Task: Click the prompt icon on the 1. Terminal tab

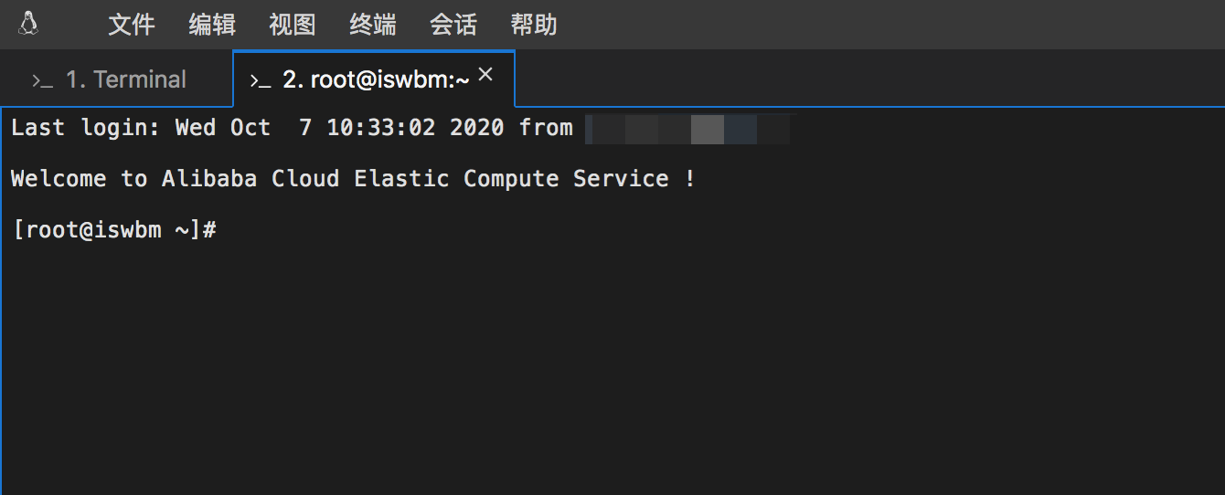Action: point(42,80)
